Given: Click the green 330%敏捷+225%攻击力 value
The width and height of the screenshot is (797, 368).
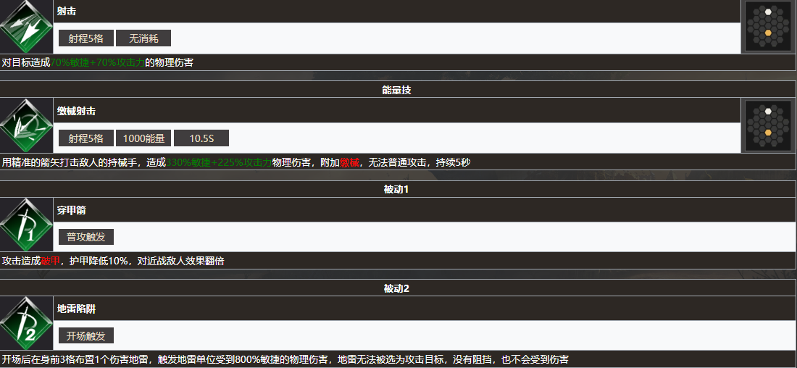Looking at the screenshot, I should (x=219, y=162).
